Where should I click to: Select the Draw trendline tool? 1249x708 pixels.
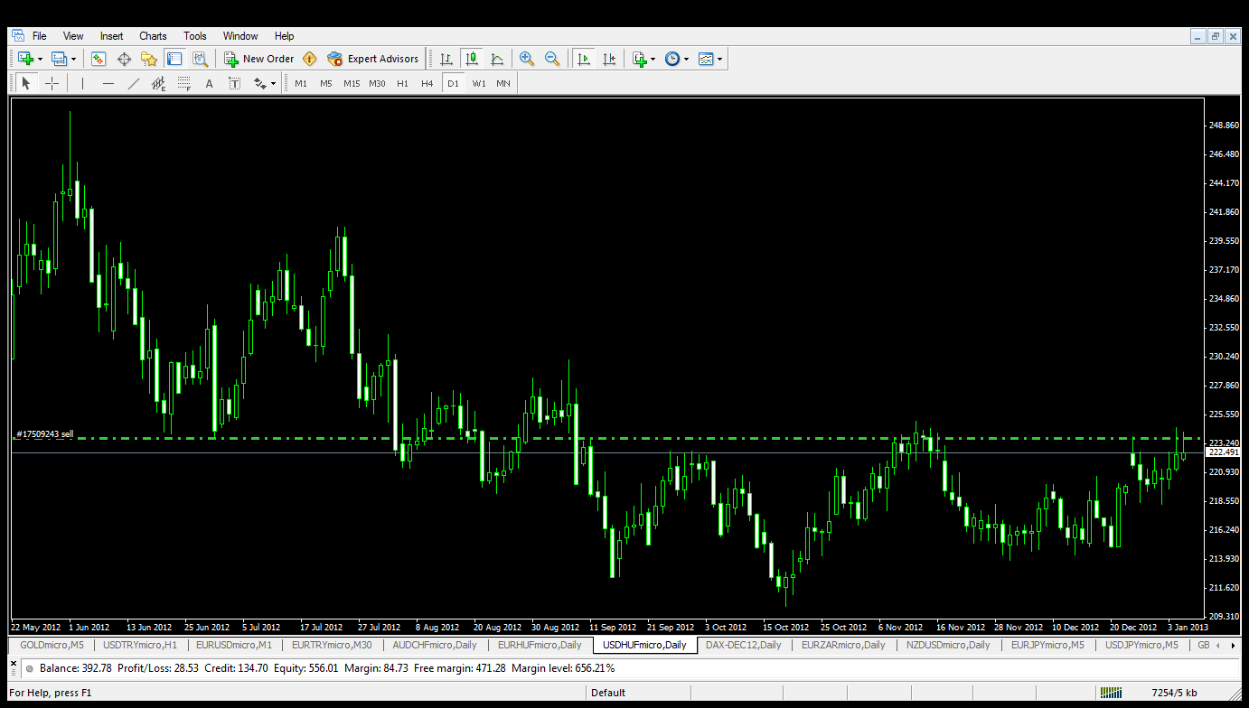(x=134, y=83)
